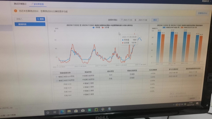The height and width of the screenshot is (119, 212).
Task: Toggle the orange accuracy legend on bar chart
Action: point(189,28)
